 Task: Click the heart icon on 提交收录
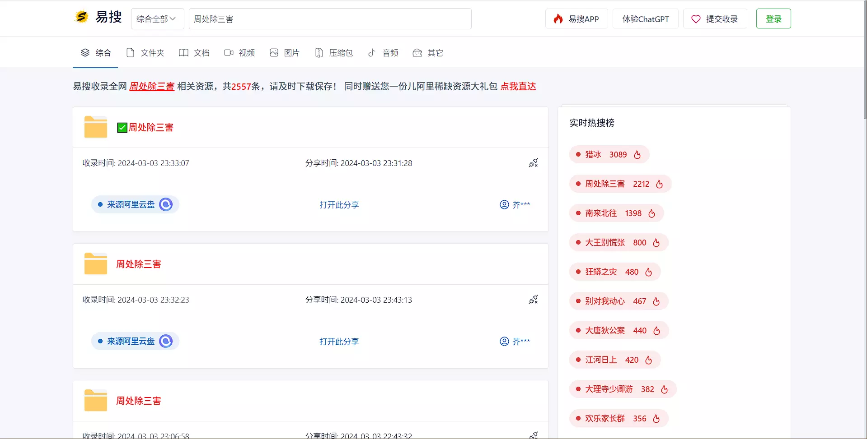tap(696, 19)
